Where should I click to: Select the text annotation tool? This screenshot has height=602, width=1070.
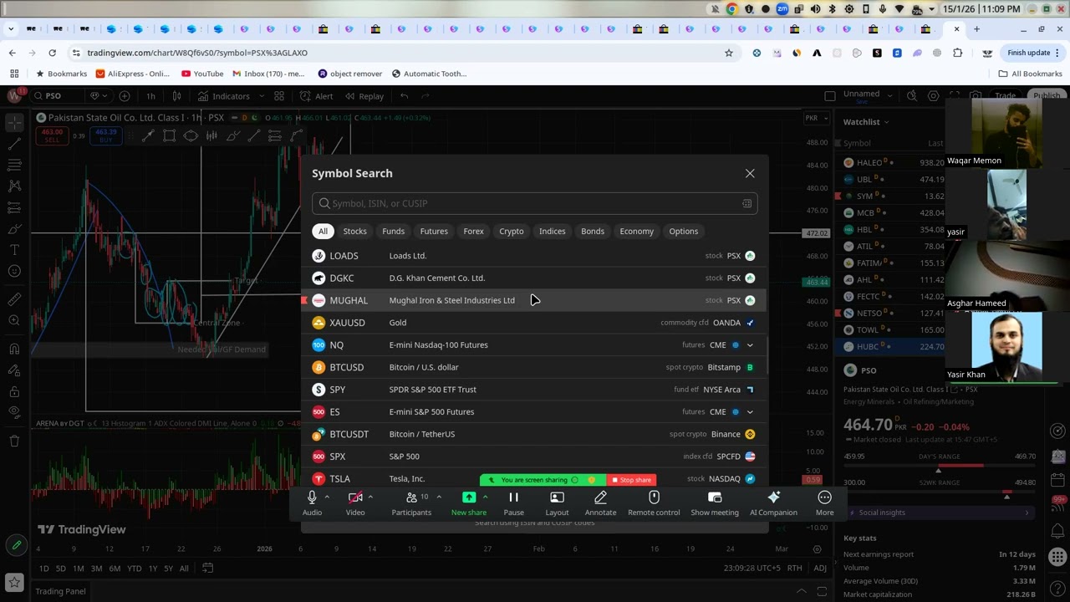(x=14, y=249)
